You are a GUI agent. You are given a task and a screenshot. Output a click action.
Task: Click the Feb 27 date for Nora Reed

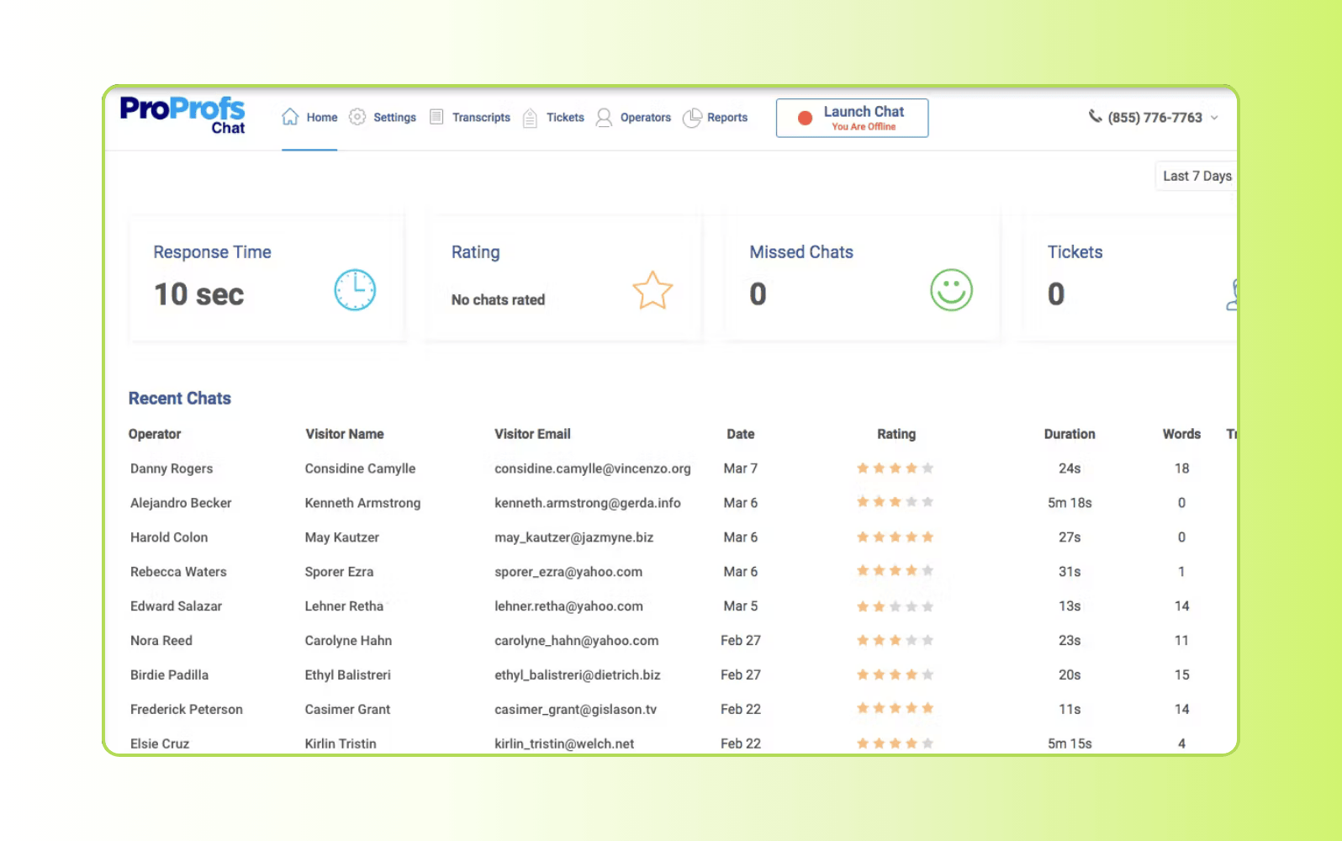tap(741, 641)
